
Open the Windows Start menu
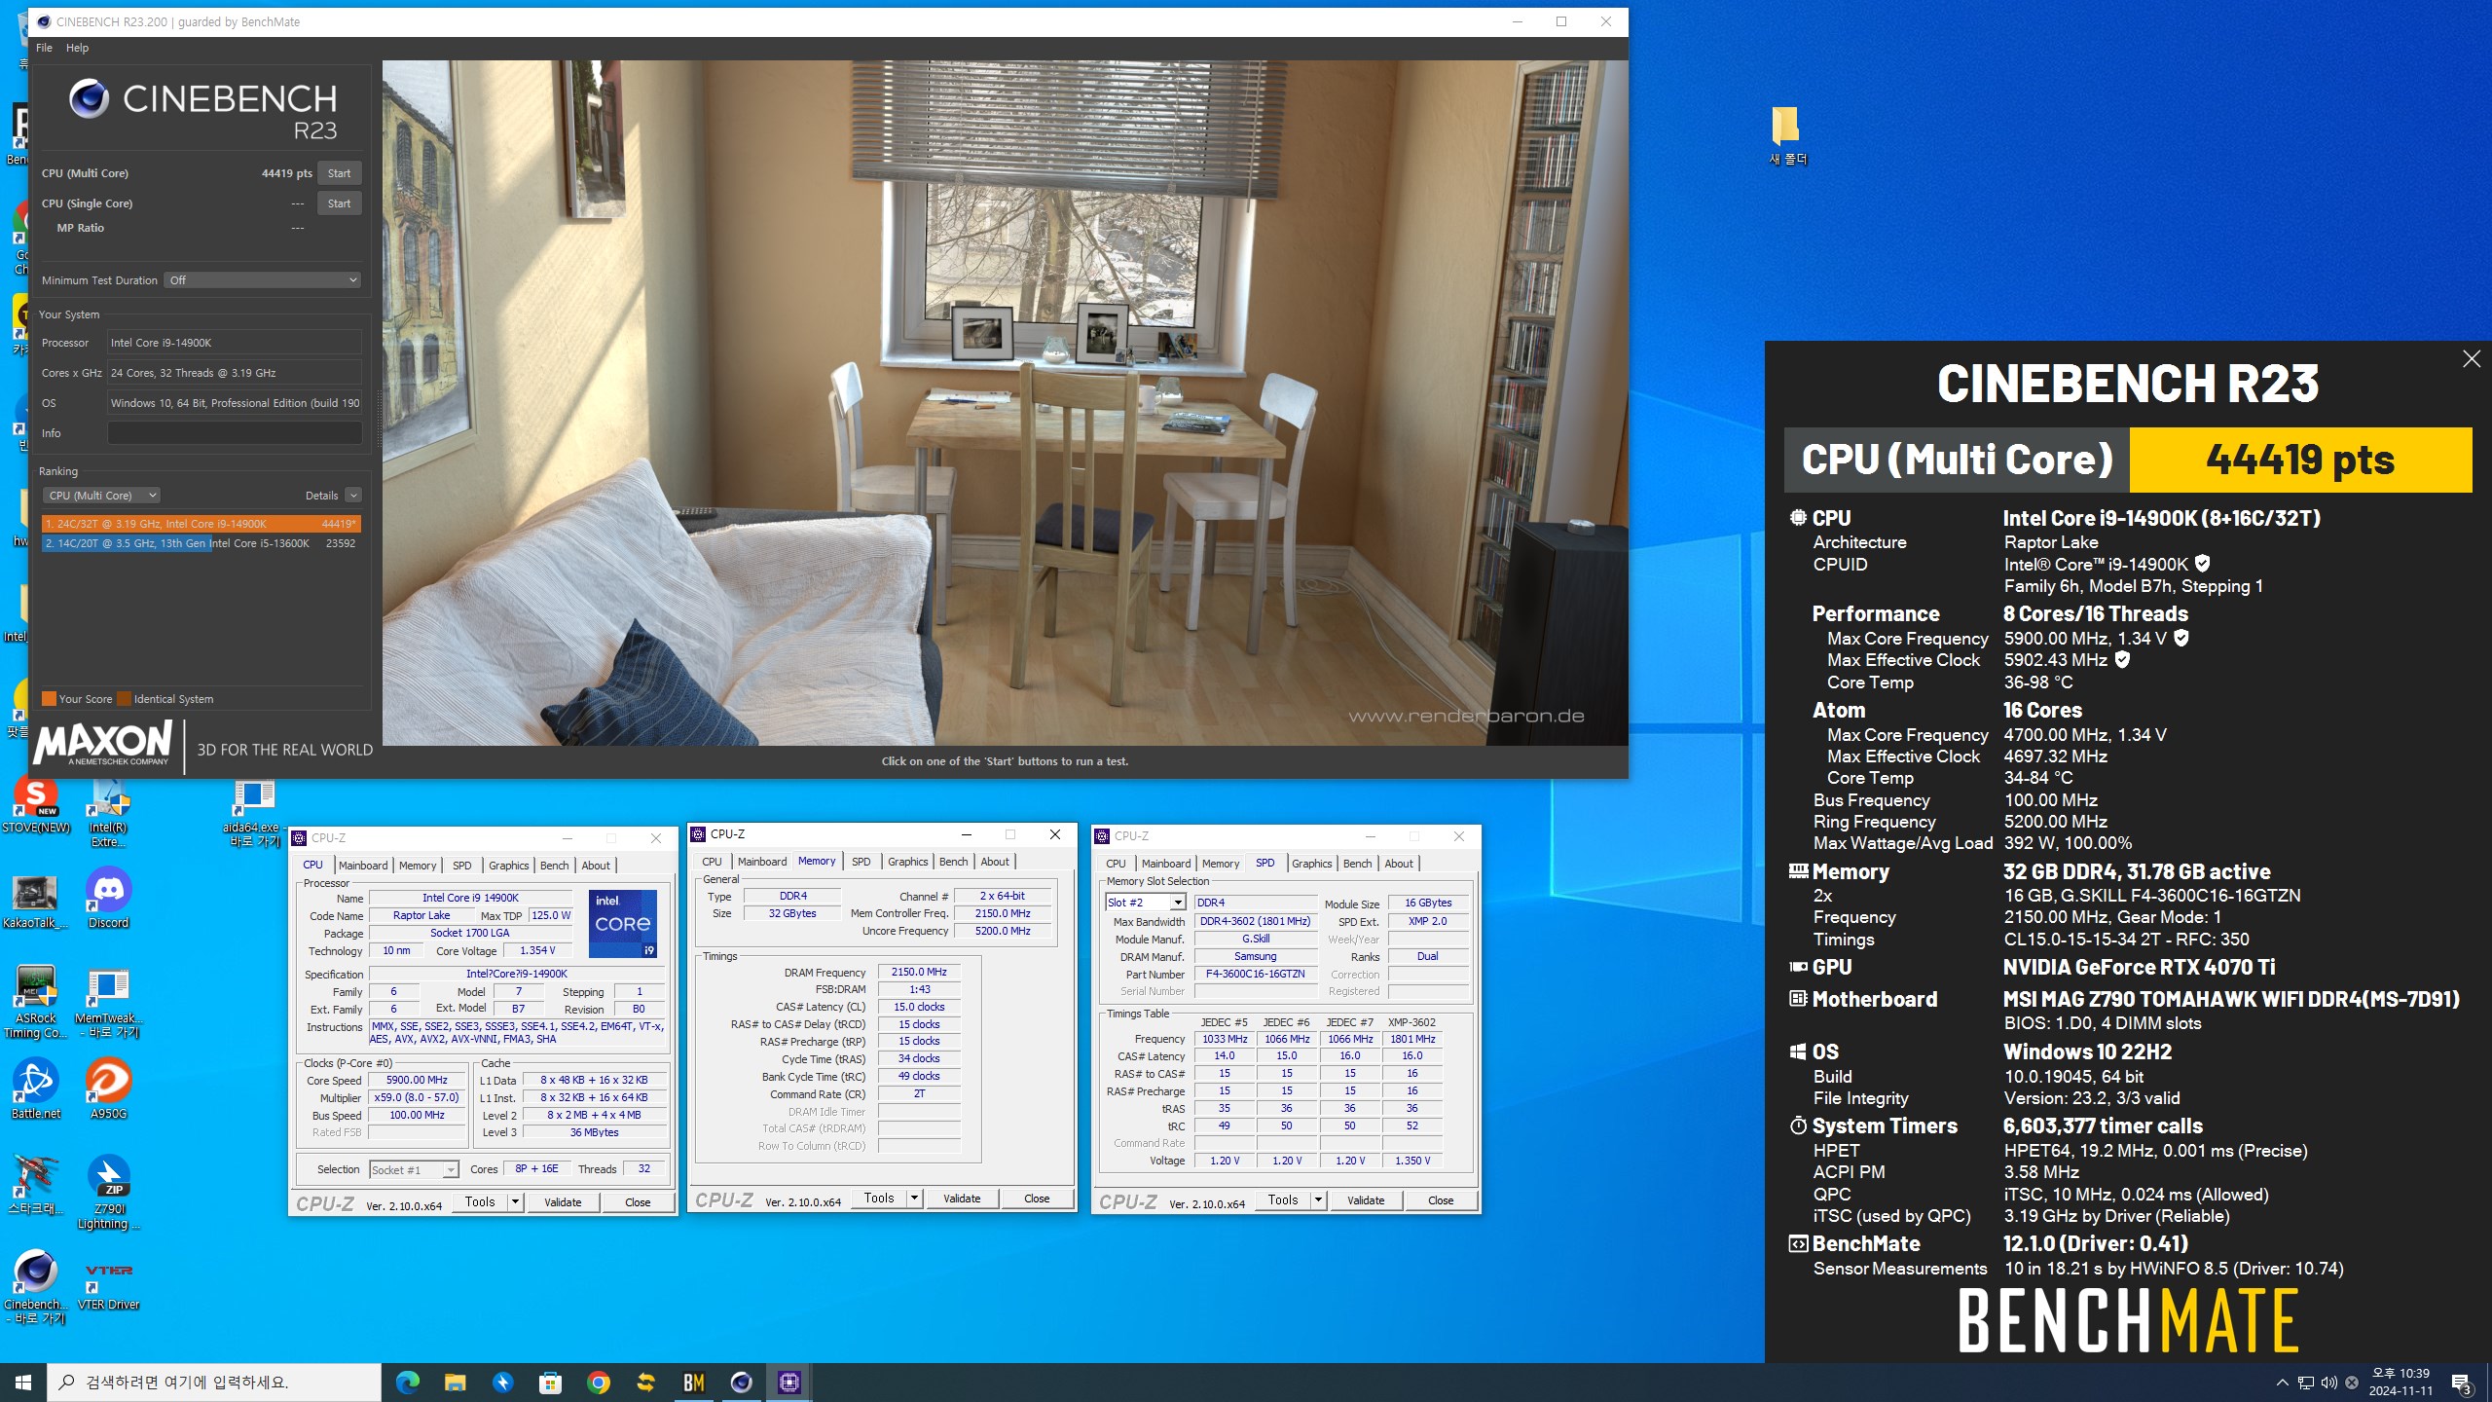(x=23, y=1382)
